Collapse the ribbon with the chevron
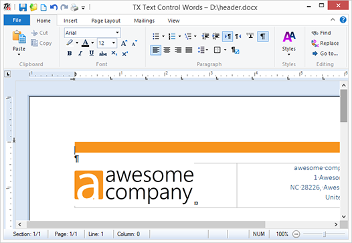The image size is (352, 243). 333,20
